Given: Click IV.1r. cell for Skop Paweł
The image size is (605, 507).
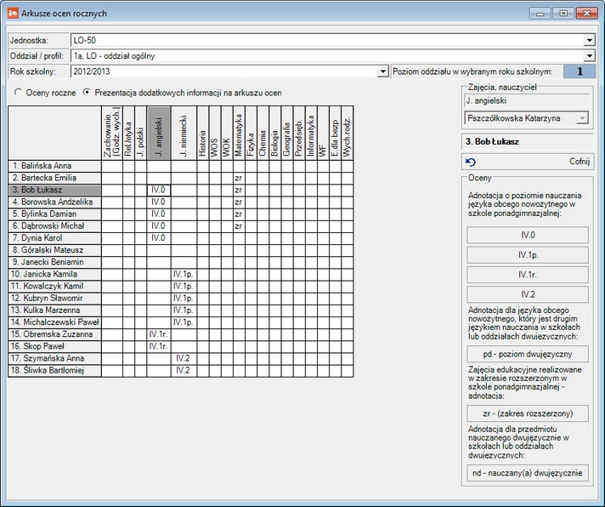Looking at the screenshot, I should tap(159, 346).
